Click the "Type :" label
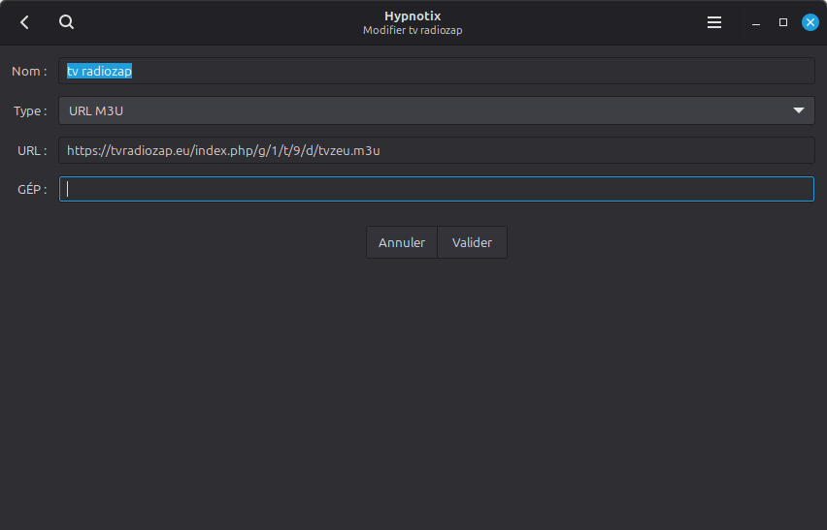The image size is (827, 530). pyautogui.click(x=30, y=110)
